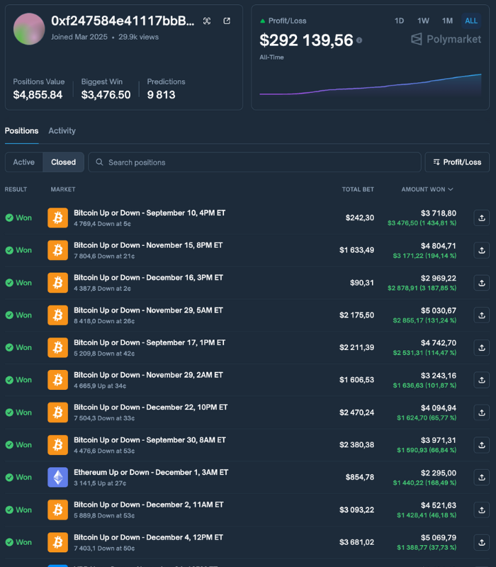
Task: Share the December 4, 12PM ET position
Action: [482, 542]
